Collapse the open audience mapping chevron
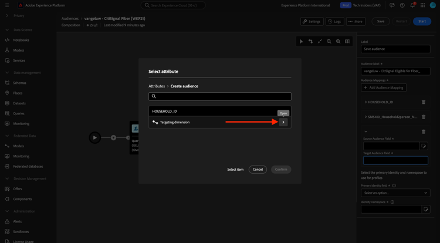 coord(365,131)
